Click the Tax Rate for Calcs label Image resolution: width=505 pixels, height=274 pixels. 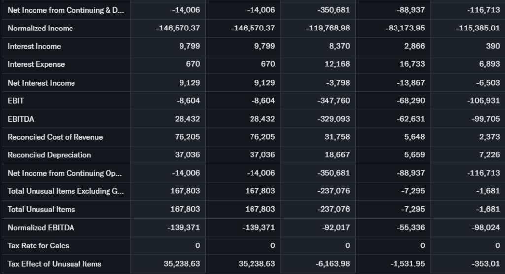[x=38, y=245]
